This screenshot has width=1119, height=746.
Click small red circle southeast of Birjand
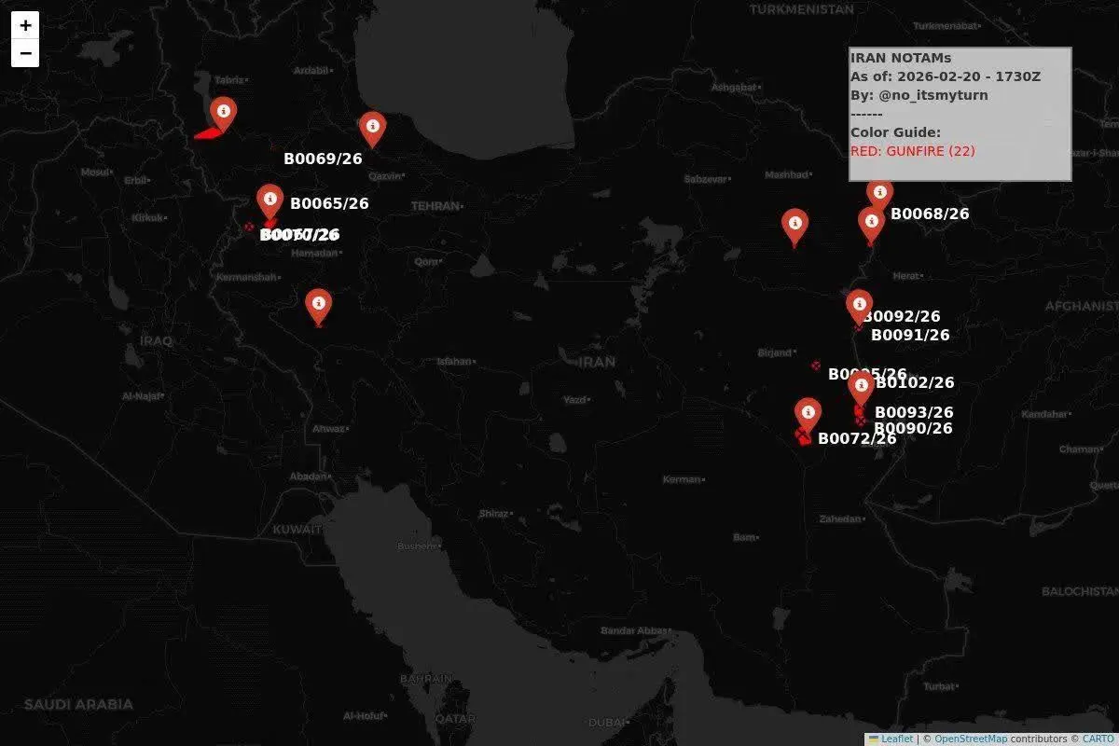point(816,366)
